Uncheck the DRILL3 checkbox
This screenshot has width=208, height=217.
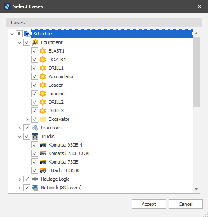click(35, 111)
